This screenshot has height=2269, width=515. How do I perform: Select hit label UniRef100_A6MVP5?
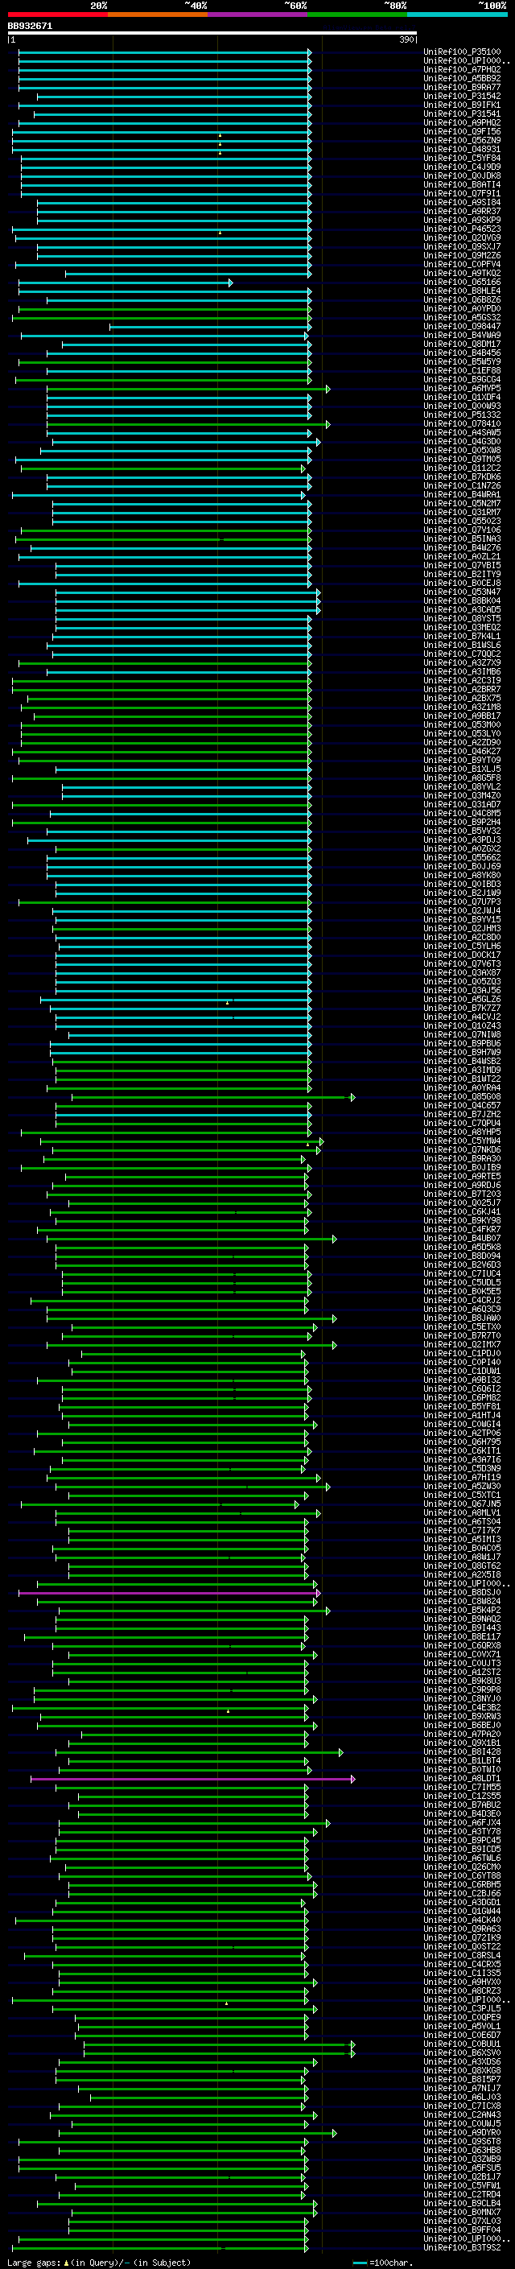[462, 389]
